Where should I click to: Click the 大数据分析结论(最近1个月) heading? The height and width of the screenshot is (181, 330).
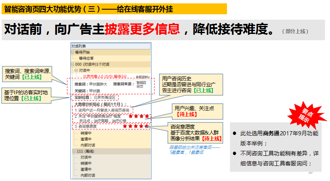(101, 104)
